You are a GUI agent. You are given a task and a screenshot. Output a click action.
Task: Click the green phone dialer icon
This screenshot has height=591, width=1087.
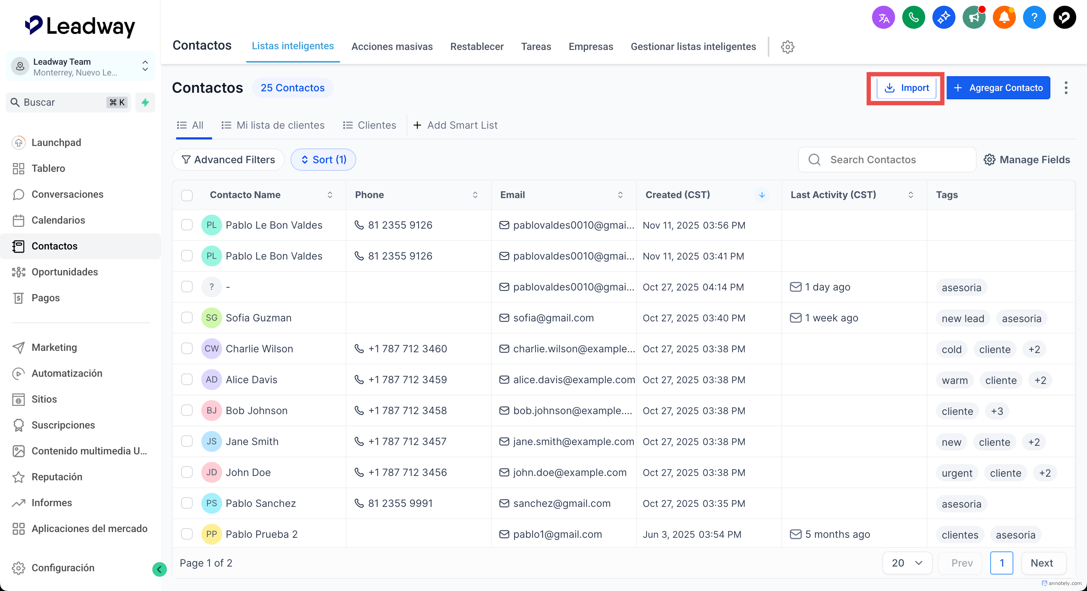pyautogui.click(x=913, y=18)
